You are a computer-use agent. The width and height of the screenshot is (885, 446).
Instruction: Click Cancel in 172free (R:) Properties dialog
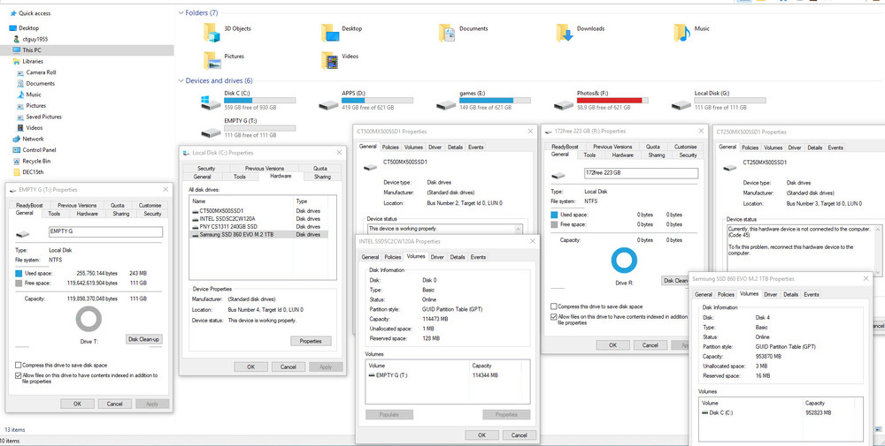click(x=650, y=345)
